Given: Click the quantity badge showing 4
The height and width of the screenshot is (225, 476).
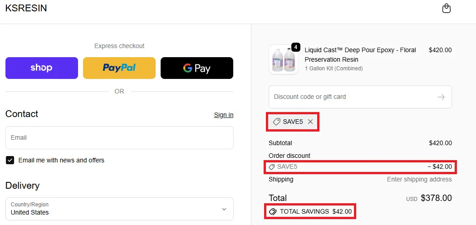Looking at the screenshot, I should (x=295, y=47).
